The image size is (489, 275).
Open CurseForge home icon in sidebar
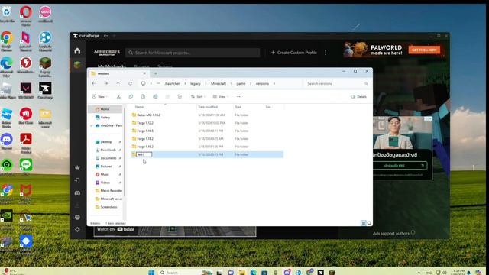77,51
